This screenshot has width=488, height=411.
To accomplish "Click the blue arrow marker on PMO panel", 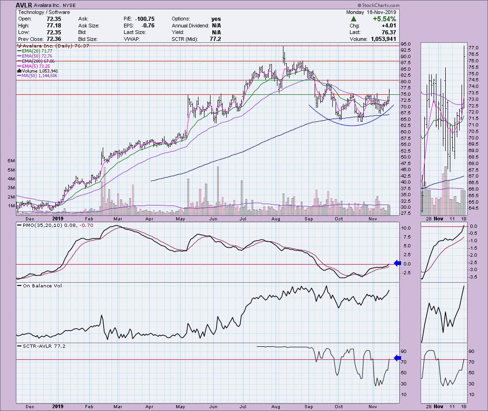I will point(397,264).
